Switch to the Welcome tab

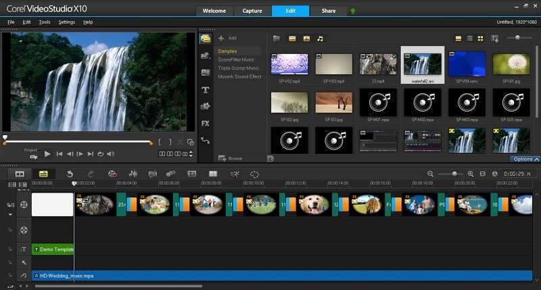pos(214,11)
